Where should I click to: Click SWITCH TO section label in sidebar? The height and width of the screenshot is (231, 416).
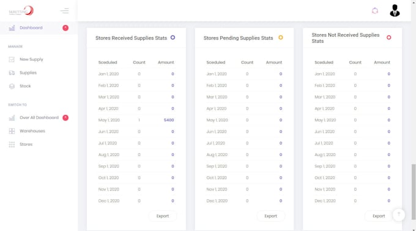pos(17,105)
